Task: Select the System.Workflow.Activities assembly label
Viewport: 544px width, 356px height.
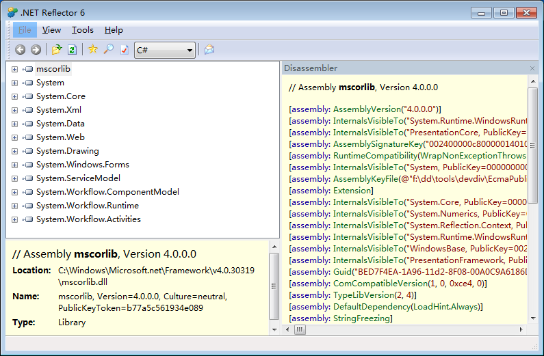Action: (x=88, y=219)
